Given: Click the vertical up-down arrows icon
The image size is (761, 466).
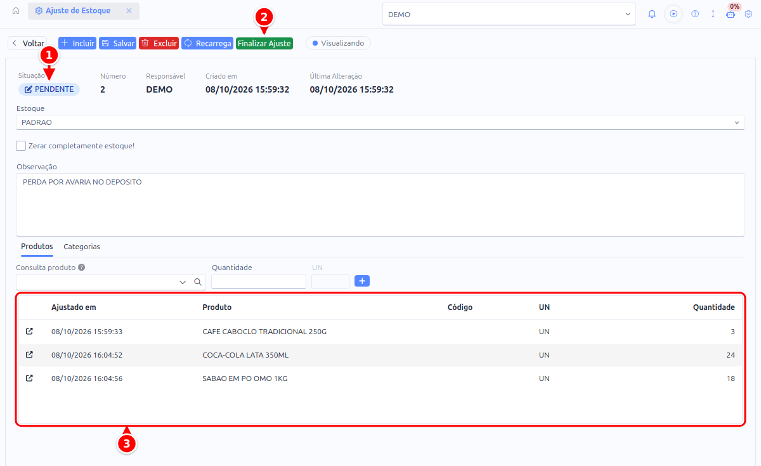Looking at the screenshot, I should click(713, 14).
